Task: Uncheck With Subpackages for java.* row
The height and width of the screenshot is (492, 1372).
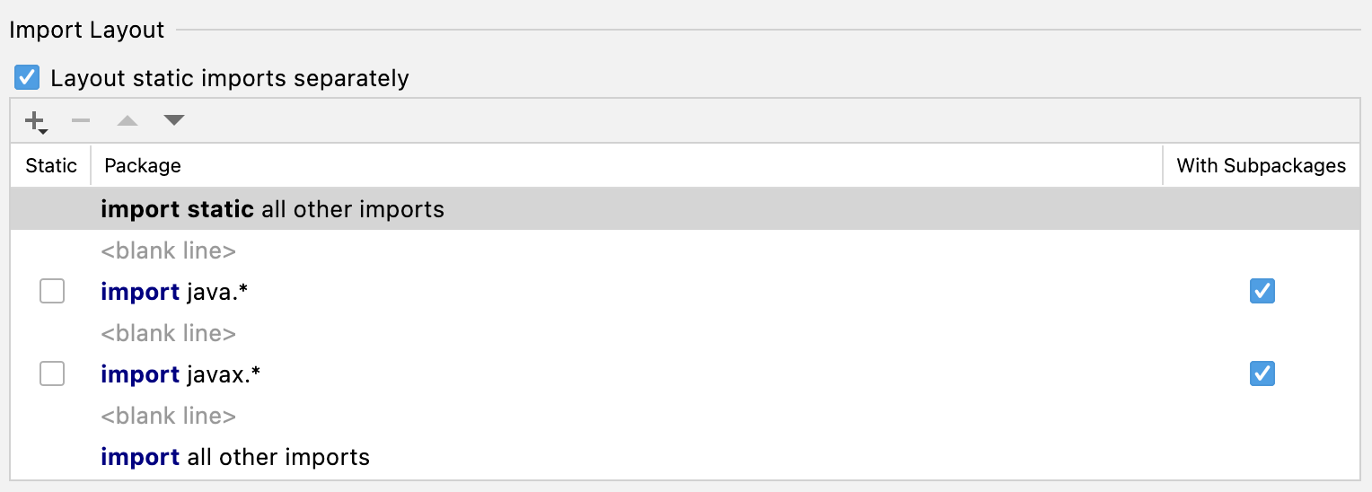Action: click(1262, 292)
